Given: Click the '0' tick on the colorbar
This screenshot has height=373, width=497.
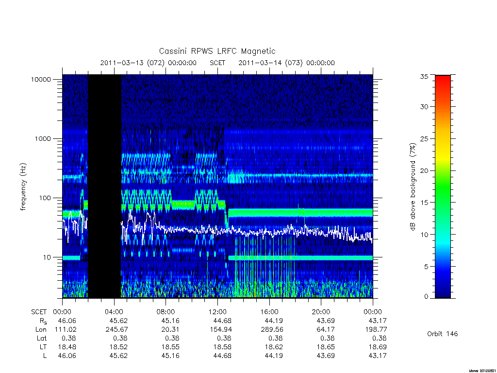Looking at the screenshot, I should point(426,297).
